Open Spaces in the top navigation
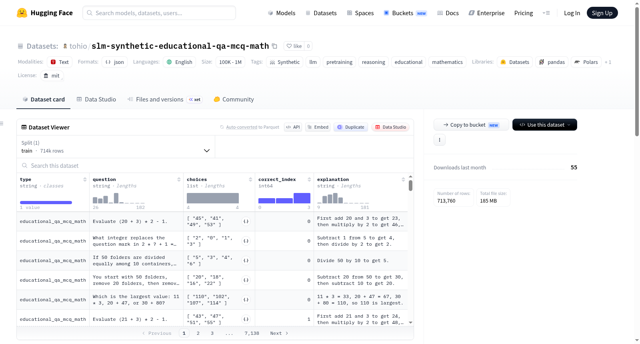The image size is (640, 344). click(x=360, y=13)
